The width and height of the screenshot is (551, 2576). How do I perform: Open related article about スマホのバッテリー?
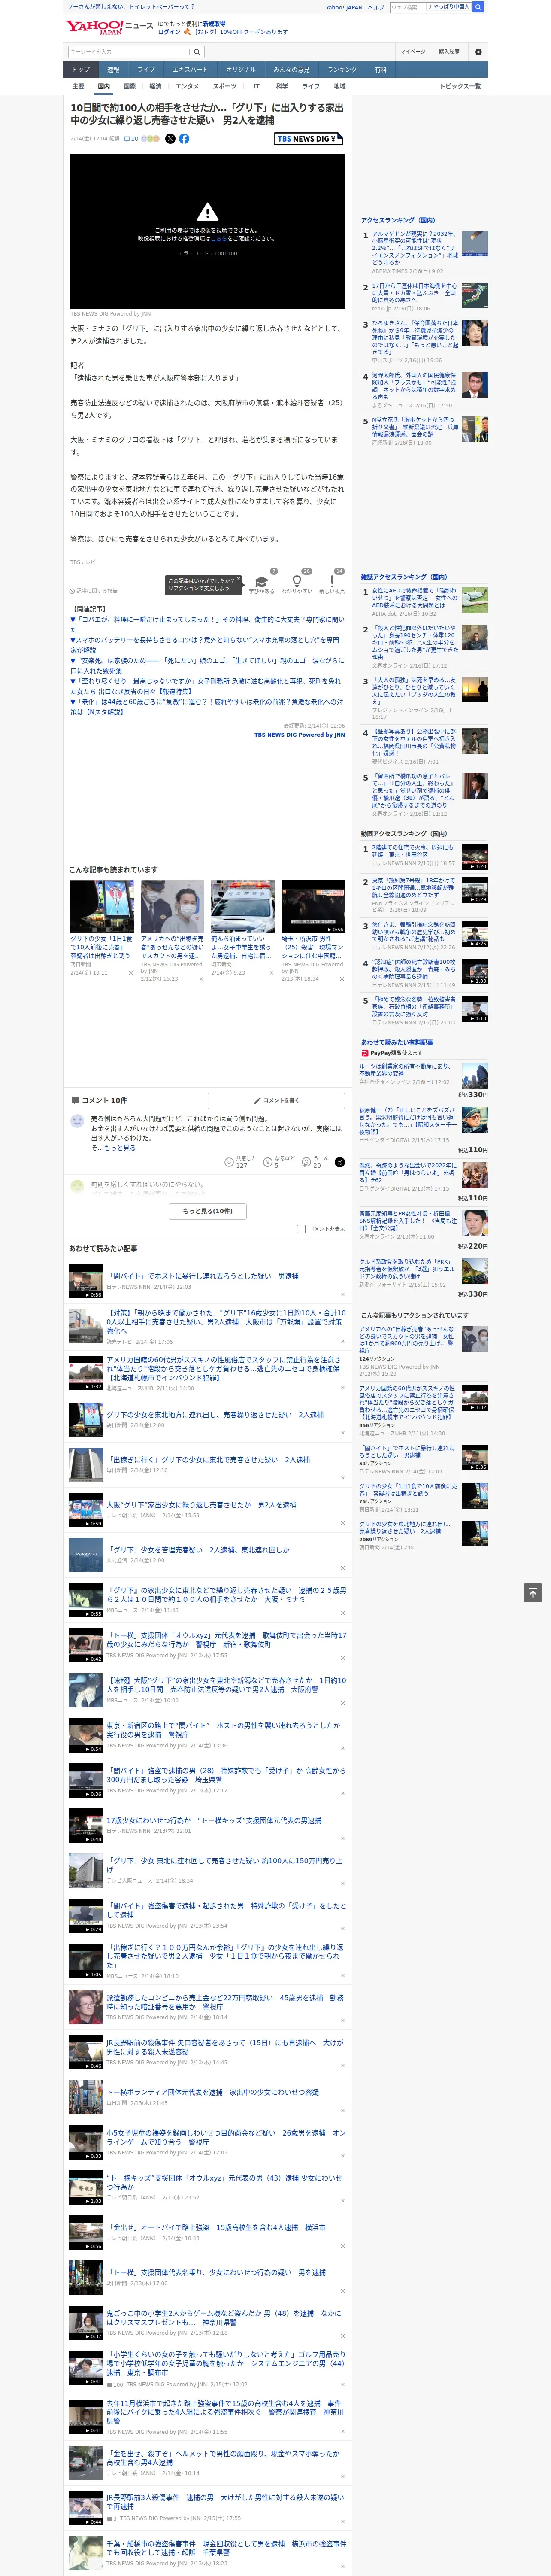[205, 645]
